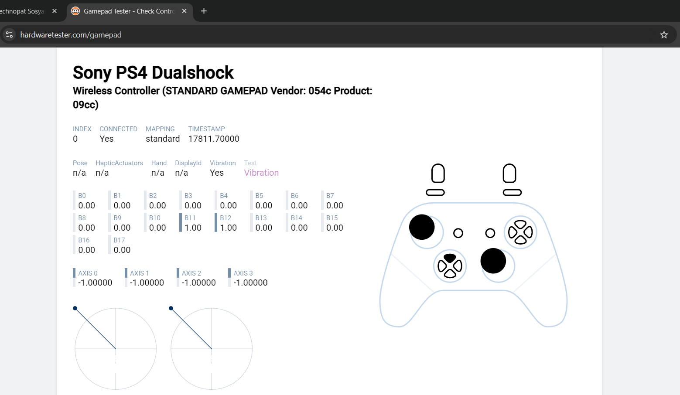Click the filled D-pad up button on diagram

coord(450,258)
